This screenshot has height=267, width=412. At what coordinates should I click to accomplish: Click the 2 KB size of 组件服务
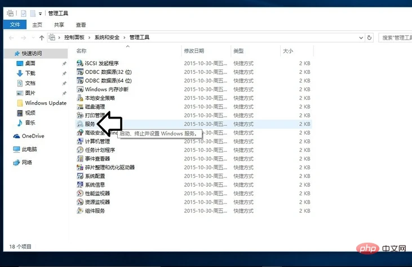tap(304, 211)
